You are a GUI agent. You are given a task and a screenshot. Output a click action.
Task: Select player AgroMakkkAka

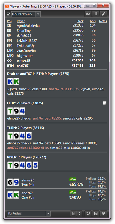(28, 26)
